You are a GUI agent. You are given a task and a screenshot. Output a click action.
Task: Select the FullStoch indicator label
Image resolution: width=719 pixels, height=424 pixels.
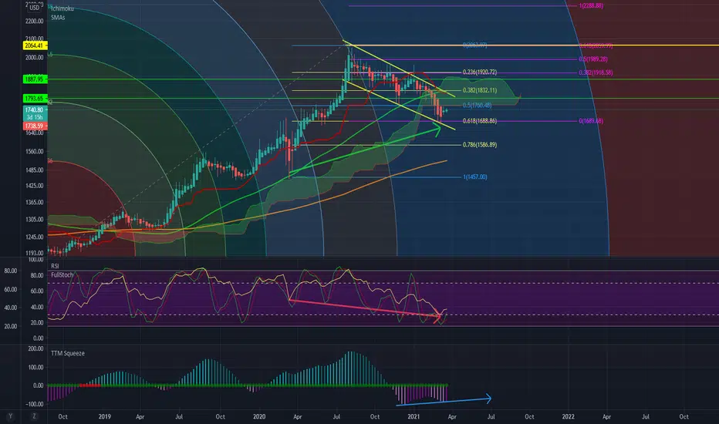pos(62,274)
